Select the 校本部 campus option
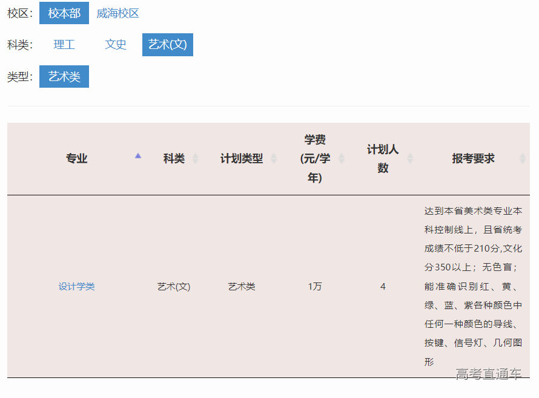539x398 pixels. coord(64,13)
